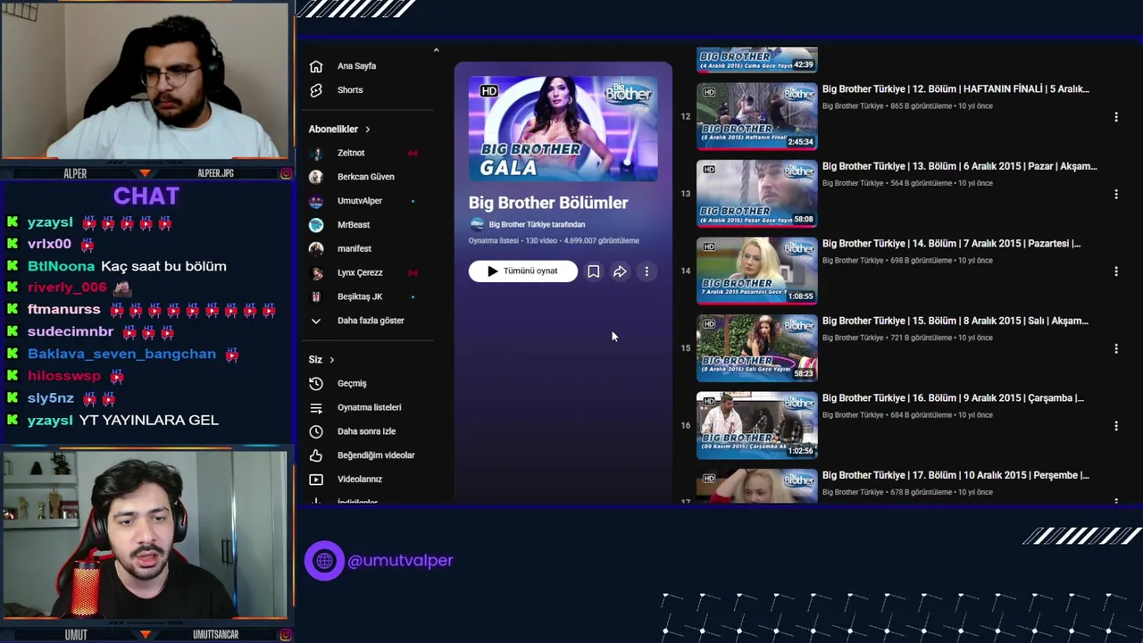
Task: Share the Big Brother Bölümler playlist
Action: pos(620,271)
